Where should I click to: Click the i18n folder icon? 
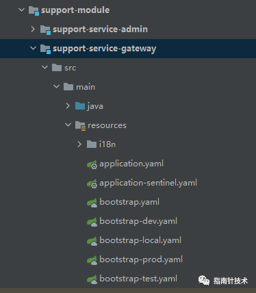[x=92, y=144]
